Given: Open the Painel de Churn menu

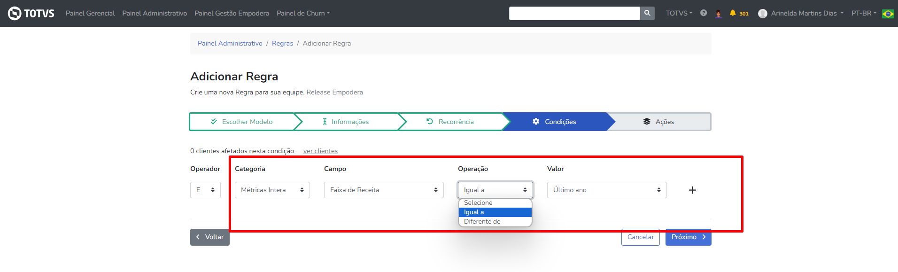Looking at the screenshot, I should 303,13.
